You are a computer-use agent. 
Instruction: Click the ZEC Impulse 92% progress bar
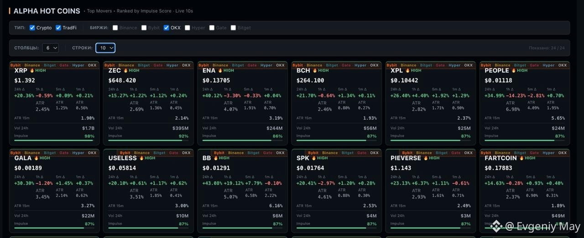click(x=148, y=140)
